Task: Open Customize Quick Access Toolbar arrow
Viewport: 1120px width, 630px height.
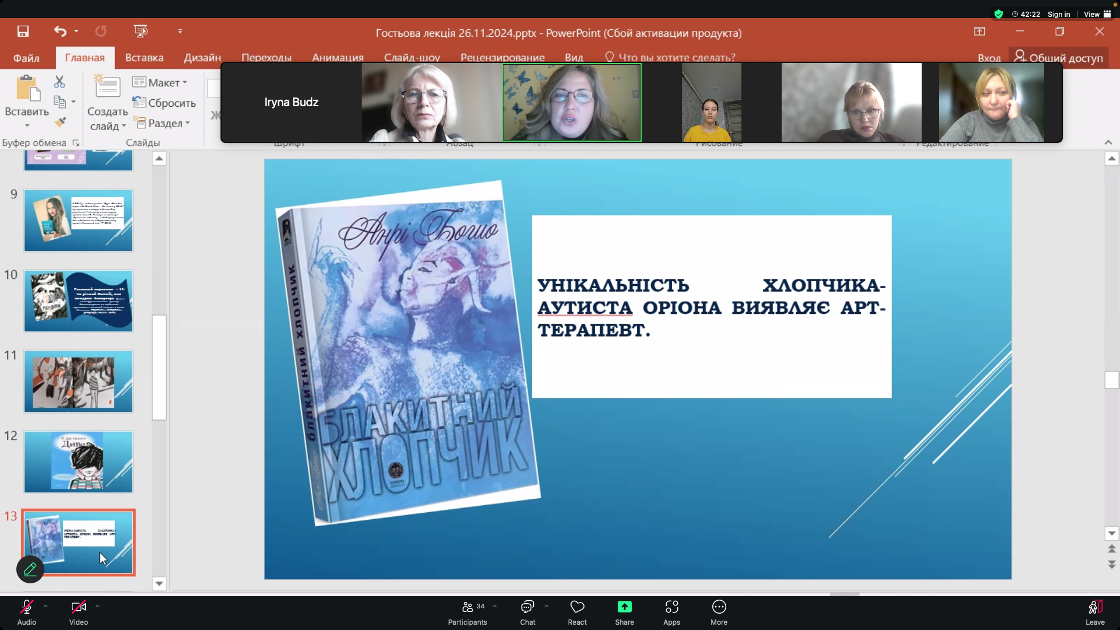Action: click(x=180, y=32)
